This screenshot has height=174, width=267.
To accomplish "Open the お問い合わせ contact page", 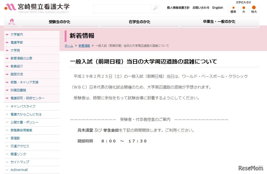I will click(x=201, y=7).
